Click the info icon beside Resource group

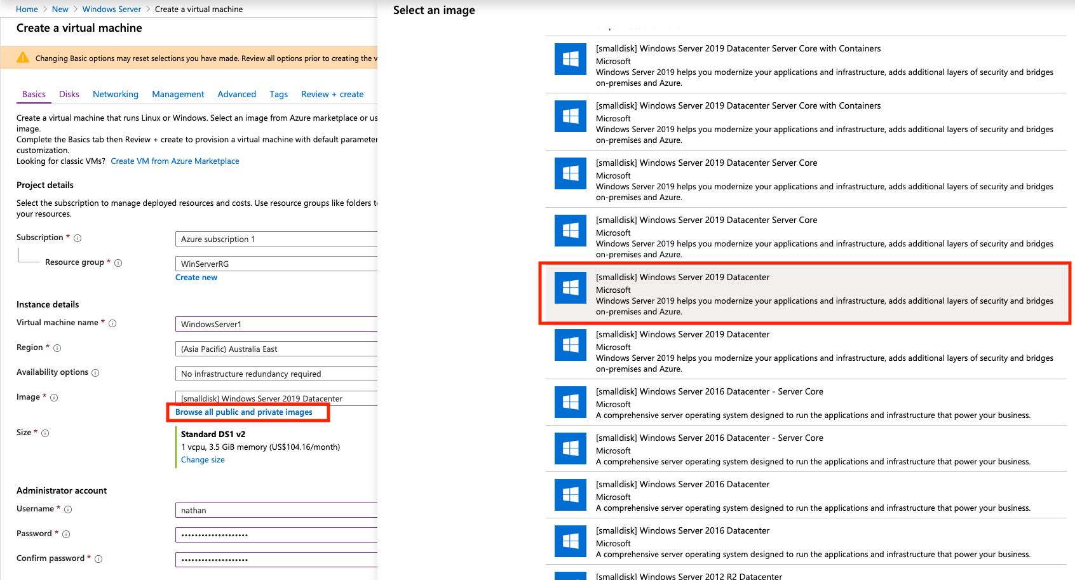coord(118,263)
